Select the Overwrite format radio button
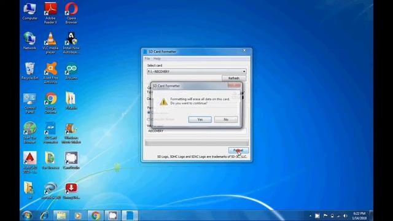 tap(149, 119)
